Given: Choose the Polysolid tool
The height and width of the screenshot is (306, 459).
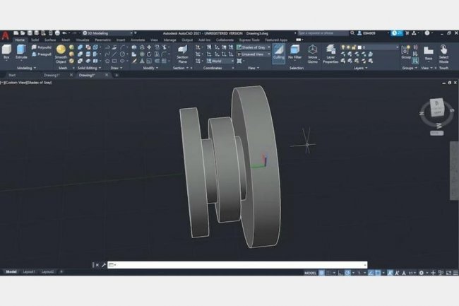Looking at the screenshot, I should point(41,47).
